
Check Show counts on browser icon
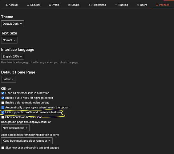tap(3, 117)
